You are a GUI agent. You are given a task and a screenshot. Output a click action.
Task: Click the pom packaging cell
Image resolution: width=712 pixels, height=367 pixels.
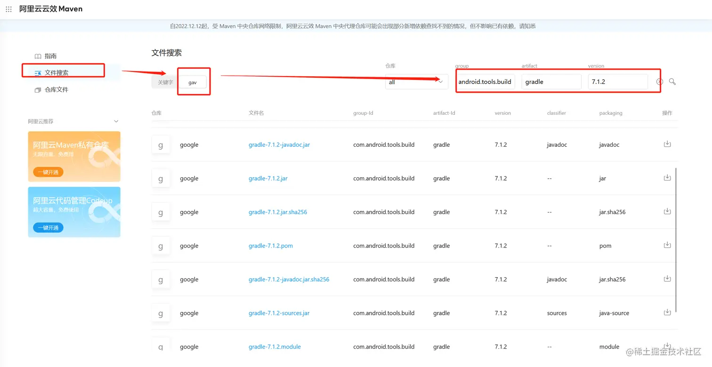(x=606, y=246)
